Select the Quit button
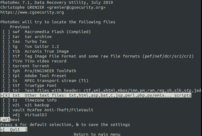Viewport: 202px width, 136px height. (15, 129)
